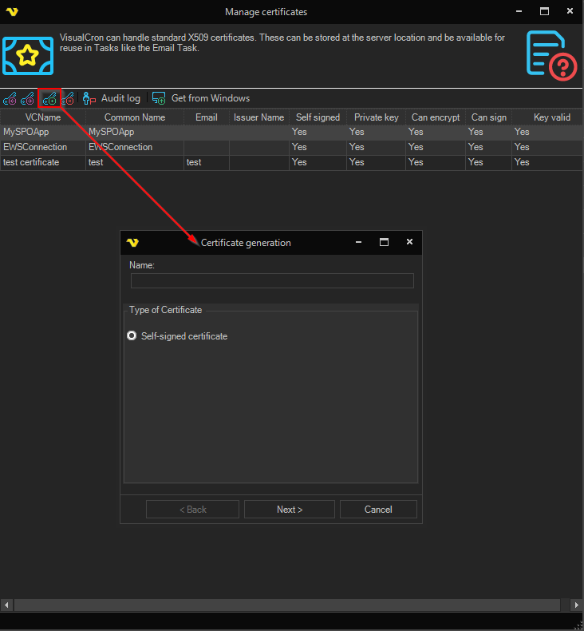Viewport: 584px width, 631px height.
Task: Focus the certificate Name input field
Action: pyautogui.click(x=272, y=280)
